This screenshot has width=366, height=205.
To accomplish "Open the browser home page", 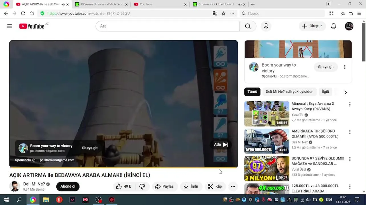I will tap(32, 13).
